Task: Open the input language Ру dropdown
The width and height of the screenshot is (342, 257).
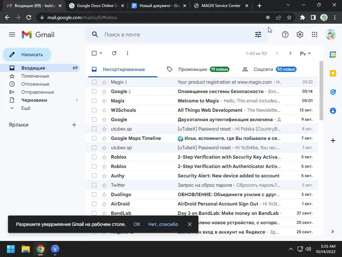Action: pos(305,54)
